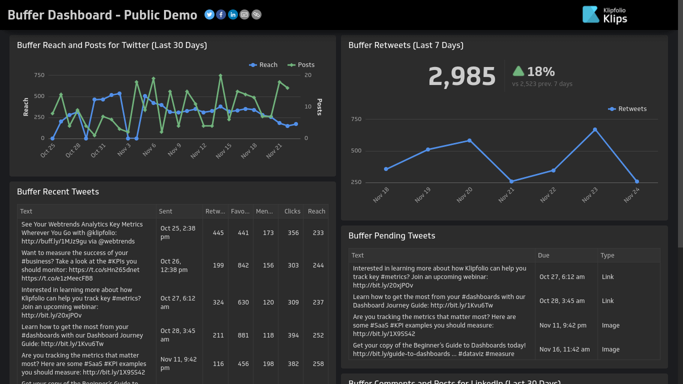Sort Pending Tweets by Type column
The height and width of the screenshot is (384, 683).
629,255
